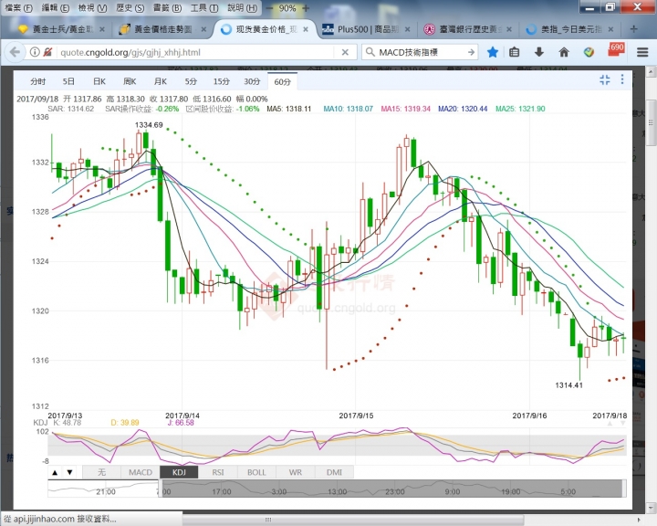
Task: Go to the browser home page icon
Action: coord(564,52)
